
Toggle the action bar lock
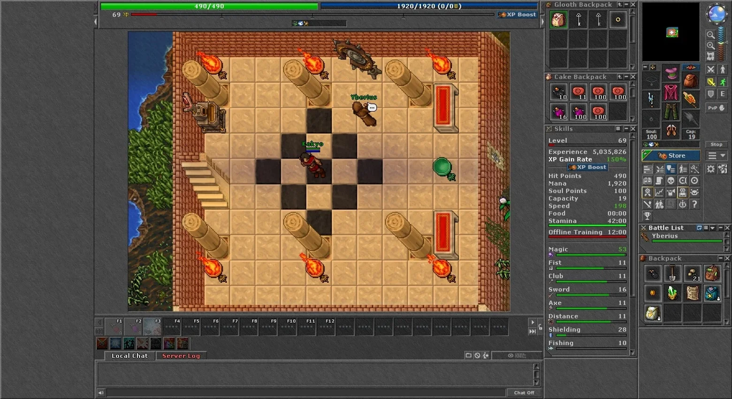coord(540,327)
